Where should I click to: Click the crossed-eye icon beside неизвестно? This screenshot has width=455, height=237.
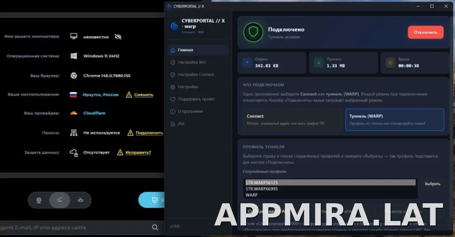coord(118,37)
